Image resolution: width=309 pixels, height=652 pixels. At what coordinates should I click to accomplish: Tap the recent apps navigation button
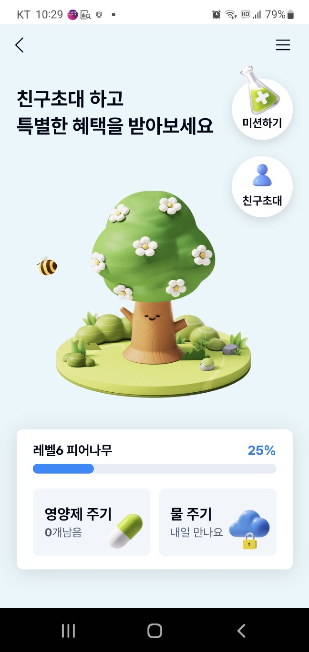pos(68,630)
